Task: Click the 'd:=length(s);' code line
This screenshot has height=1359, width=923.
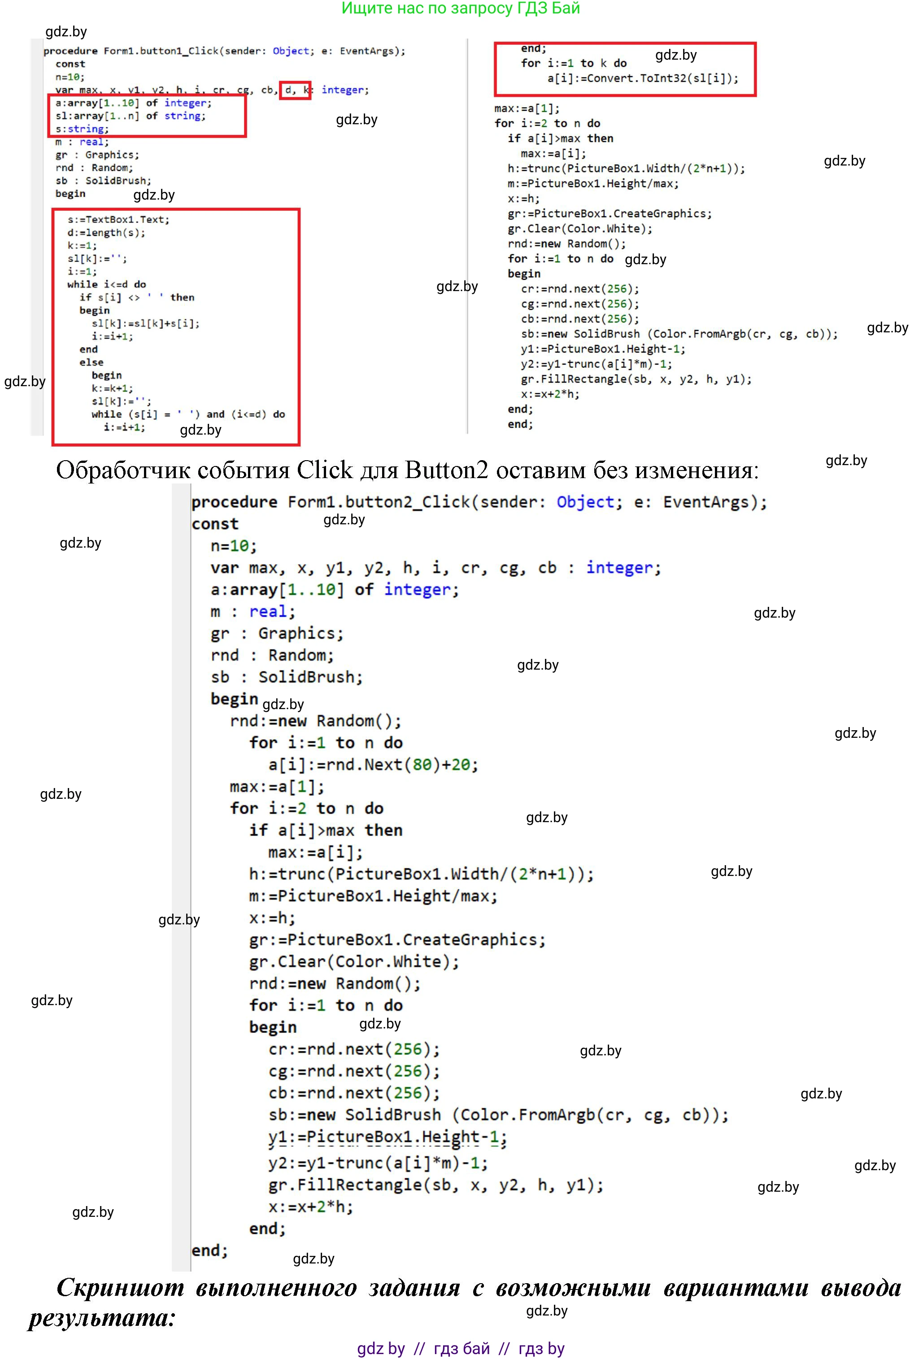Action: (x=106, y=233)
